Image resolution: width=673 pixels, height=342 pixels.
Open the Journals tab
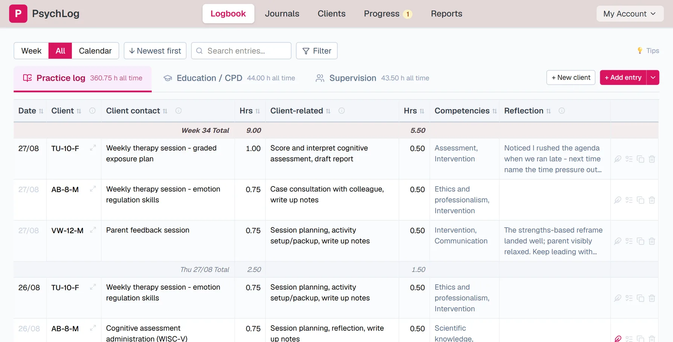coord(282,14)
